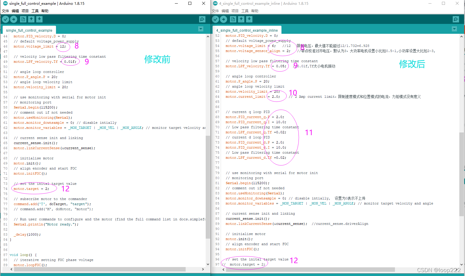The width and height of the screenshot is (465, 276).
Task: Click scroll-down arrow in right editor
Action: click(461, 264)
